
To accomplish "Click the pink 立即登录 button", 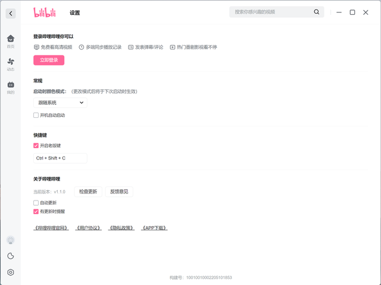I will (x=49, y=60).
